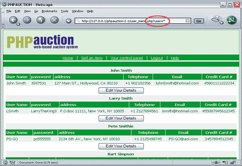Select user name LSmith
The height and width of the screenshot is (166, 242).
point(13,111)
